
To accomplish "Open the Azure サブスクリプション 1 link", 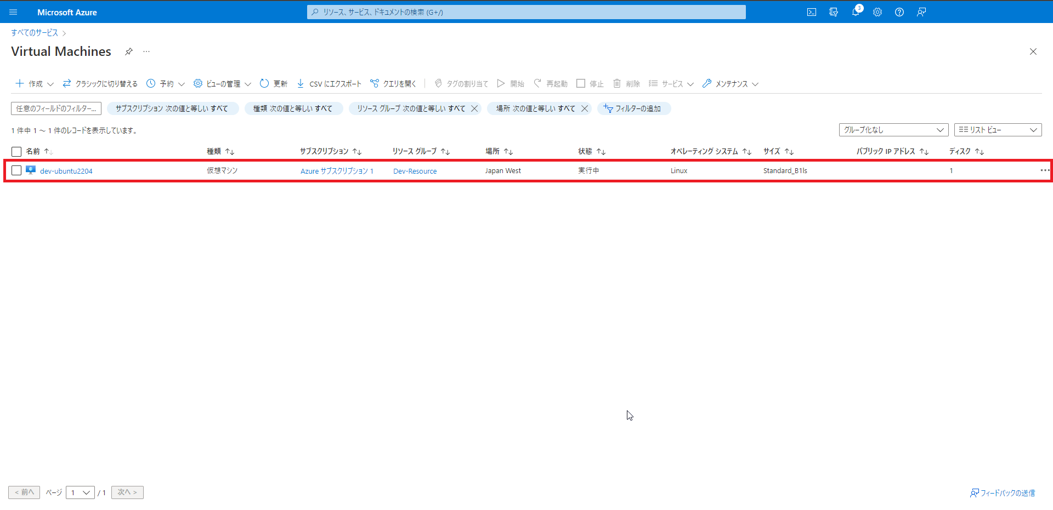I will pos(337,171).
